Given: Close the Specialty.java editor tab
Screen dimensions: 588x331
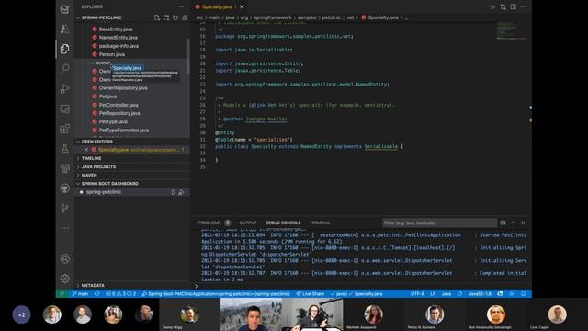Looking at the screenshot, I should (242, 6).
